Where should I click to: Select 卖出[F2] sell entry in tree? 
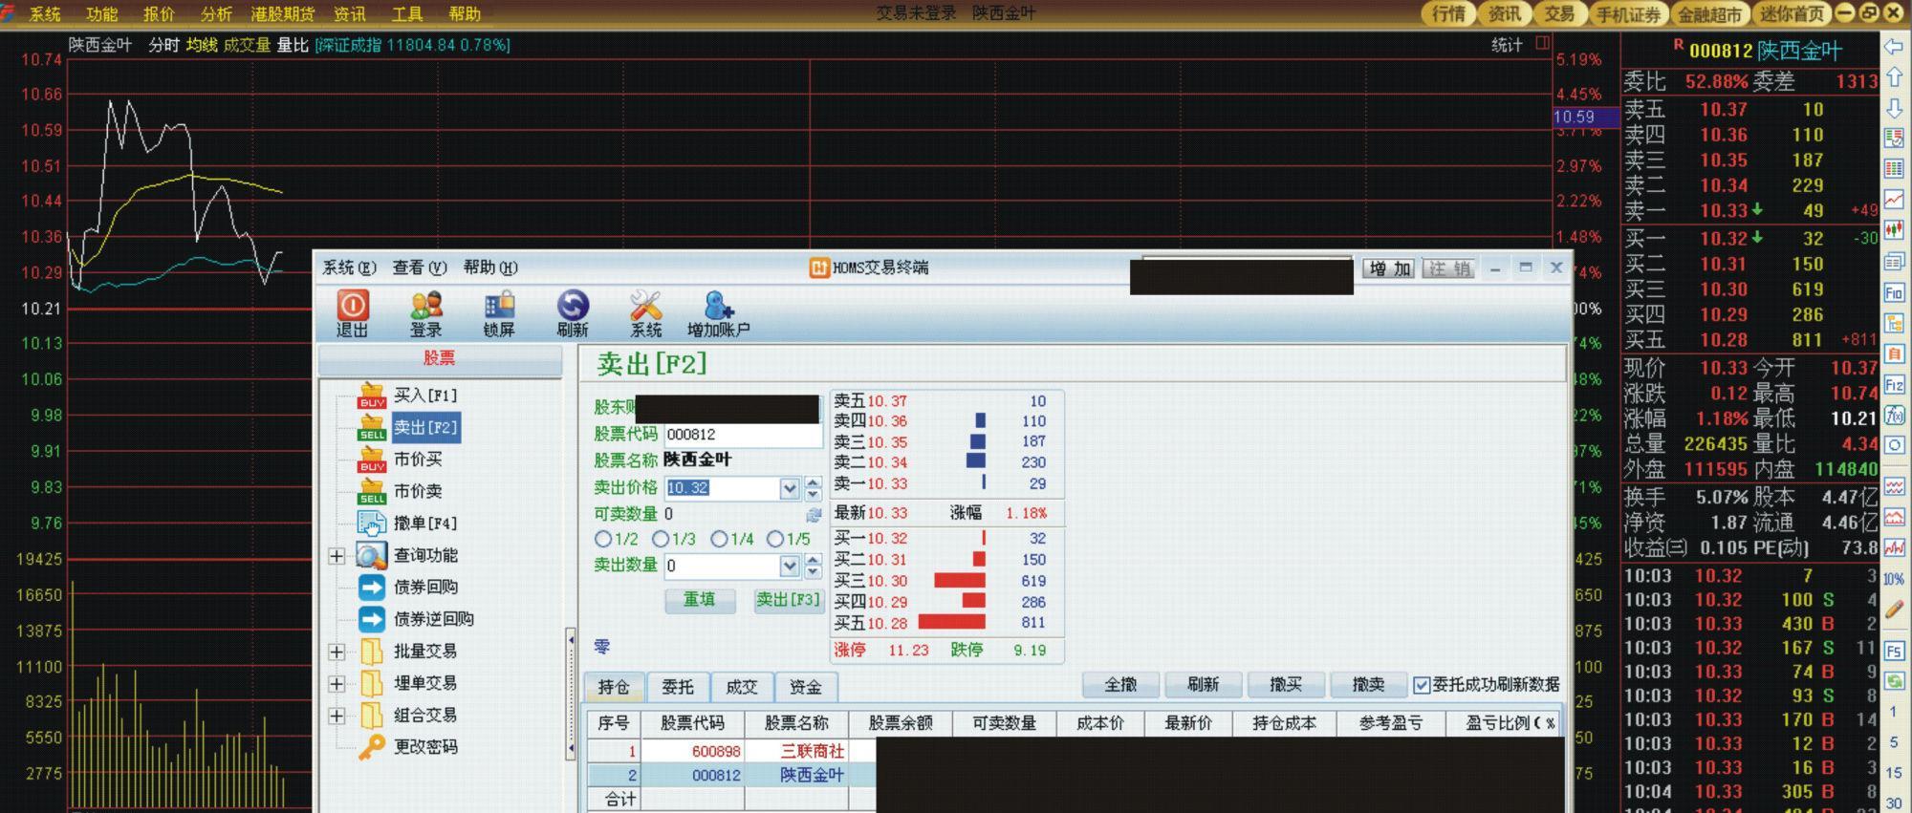(408, 427)
